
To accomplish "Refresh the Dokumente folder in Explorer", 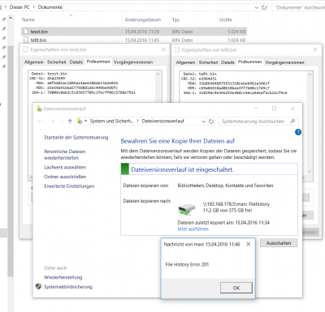I will [264, 7].
